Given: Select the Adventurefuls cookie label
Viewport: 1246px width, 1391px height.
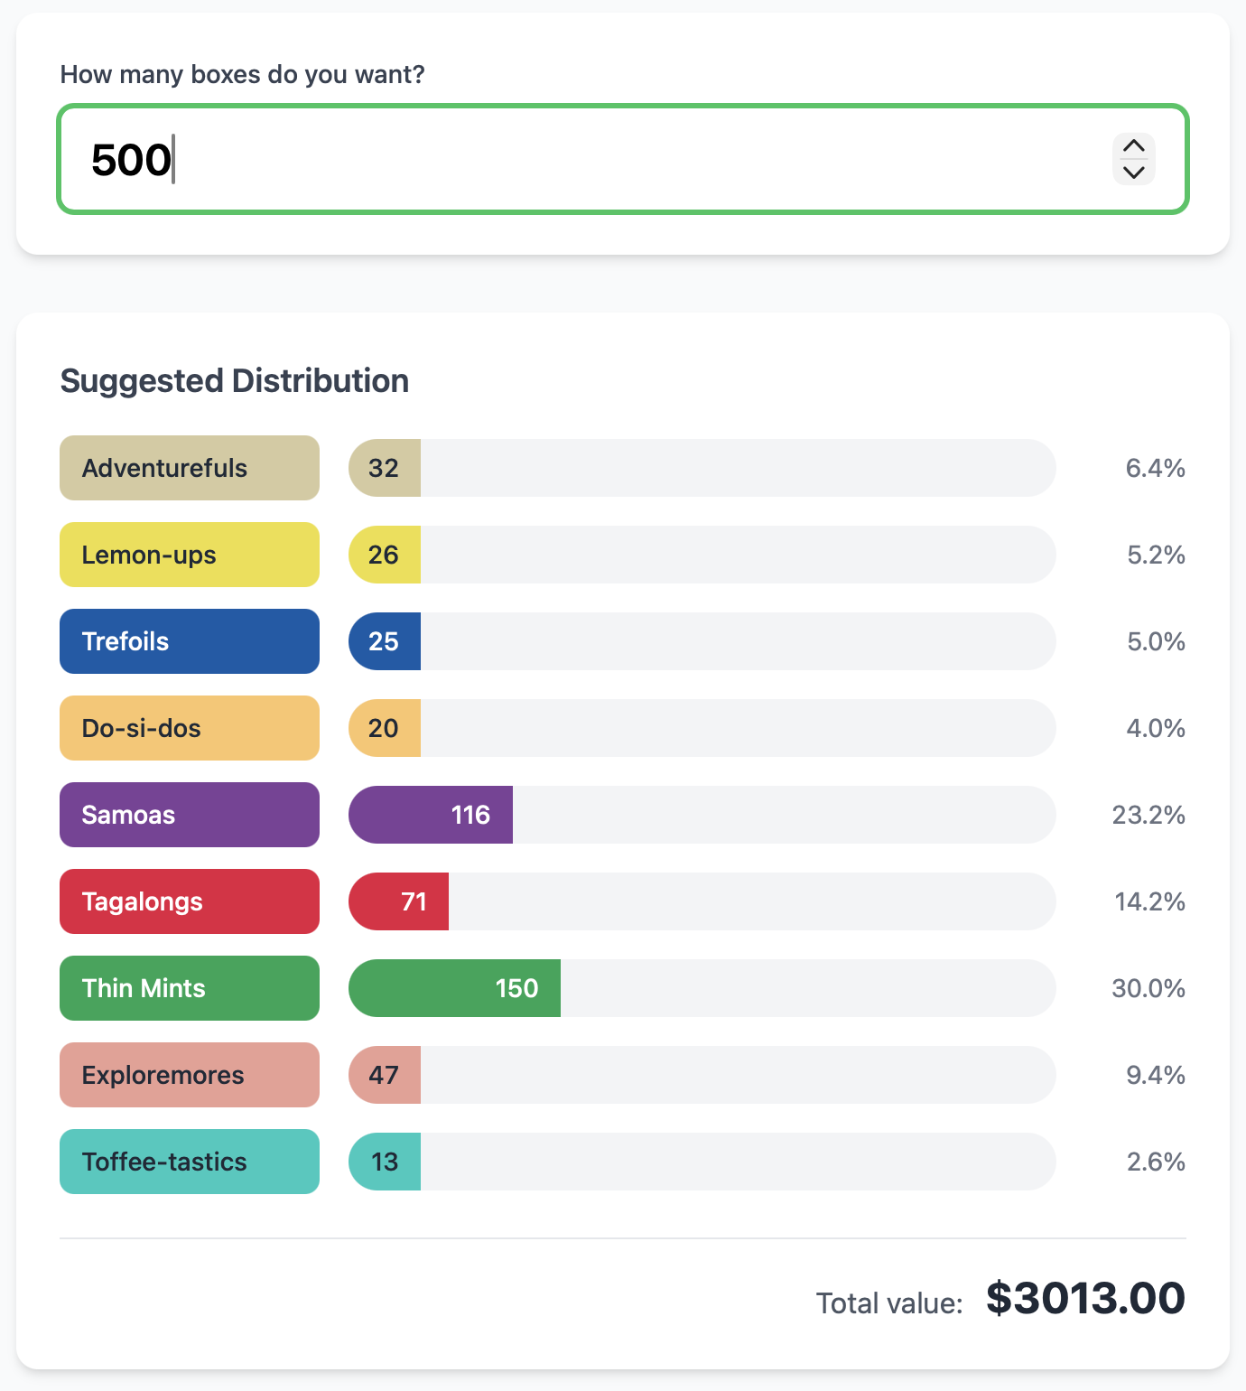Looking at the screenshot, I should coord(190,468).
